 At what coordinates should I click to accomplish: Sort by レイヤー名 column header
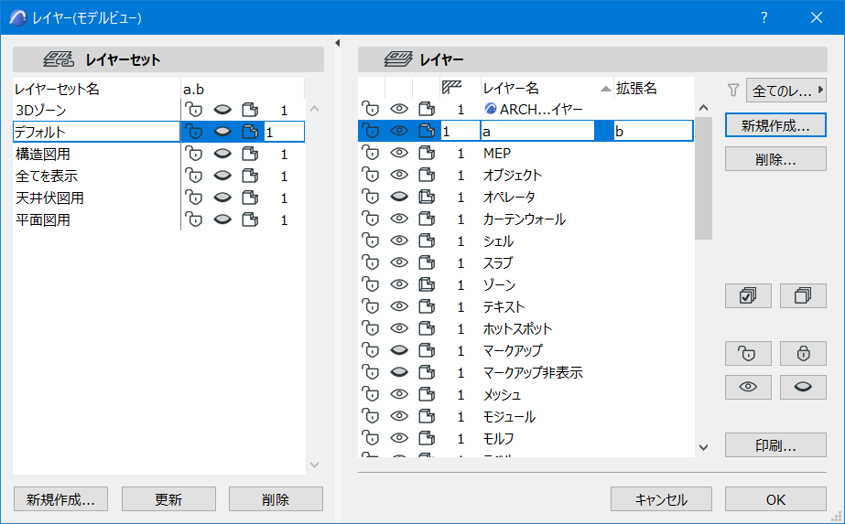coord(547,88)
